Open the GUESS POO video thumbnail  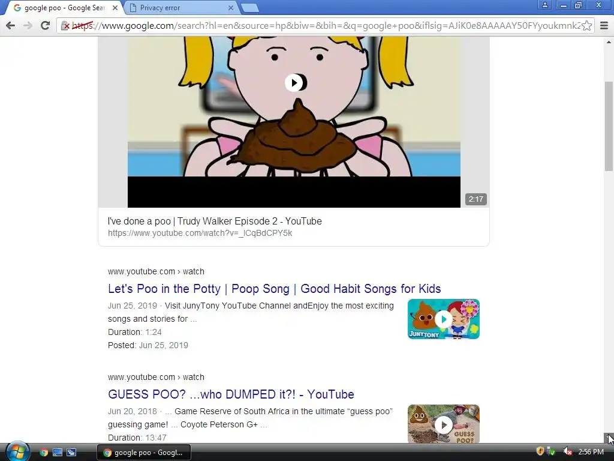pos(444,424)
